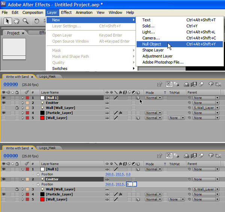Open Graph Editor in the collapsed-layers timeline
225x212 pixels.
[218, 85]
